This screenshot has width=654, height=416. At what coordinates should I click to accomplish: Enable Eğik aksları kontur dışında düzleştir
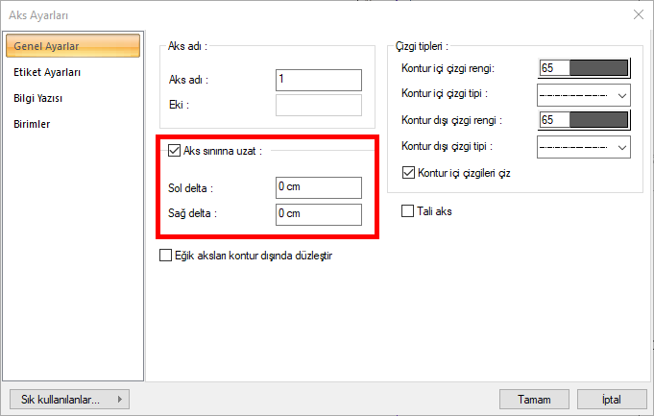pos(165,256)
